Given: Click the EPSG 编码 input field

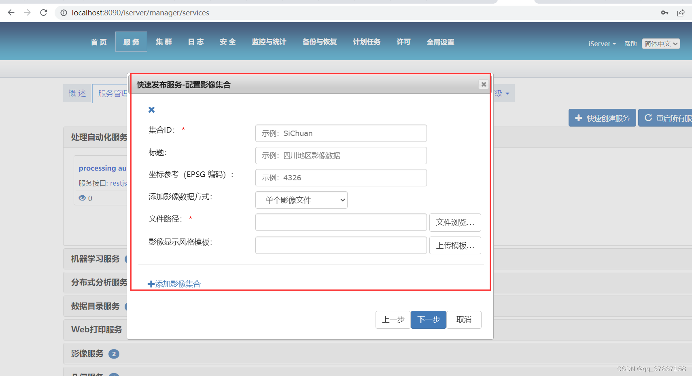Looking at the screenshot, I should [341, 177].
